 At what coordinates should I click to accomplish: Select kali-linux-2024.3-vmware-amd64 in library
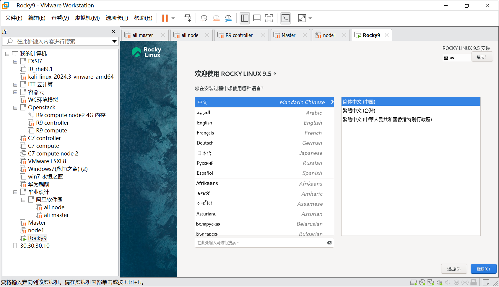tap(71, 77)
